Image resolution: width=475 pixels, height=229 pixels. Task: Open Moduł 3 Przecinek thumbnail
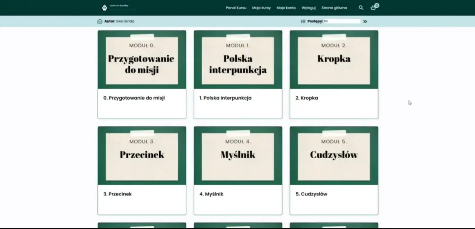tap(142, 155)
